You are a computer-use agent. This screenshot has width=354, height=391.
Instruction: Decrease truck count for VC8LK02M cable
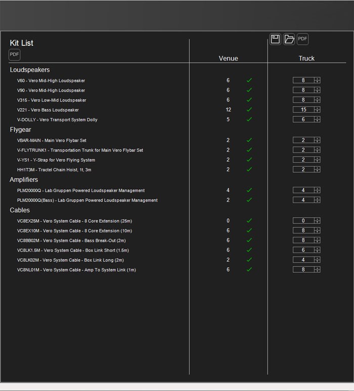(317, 262)
